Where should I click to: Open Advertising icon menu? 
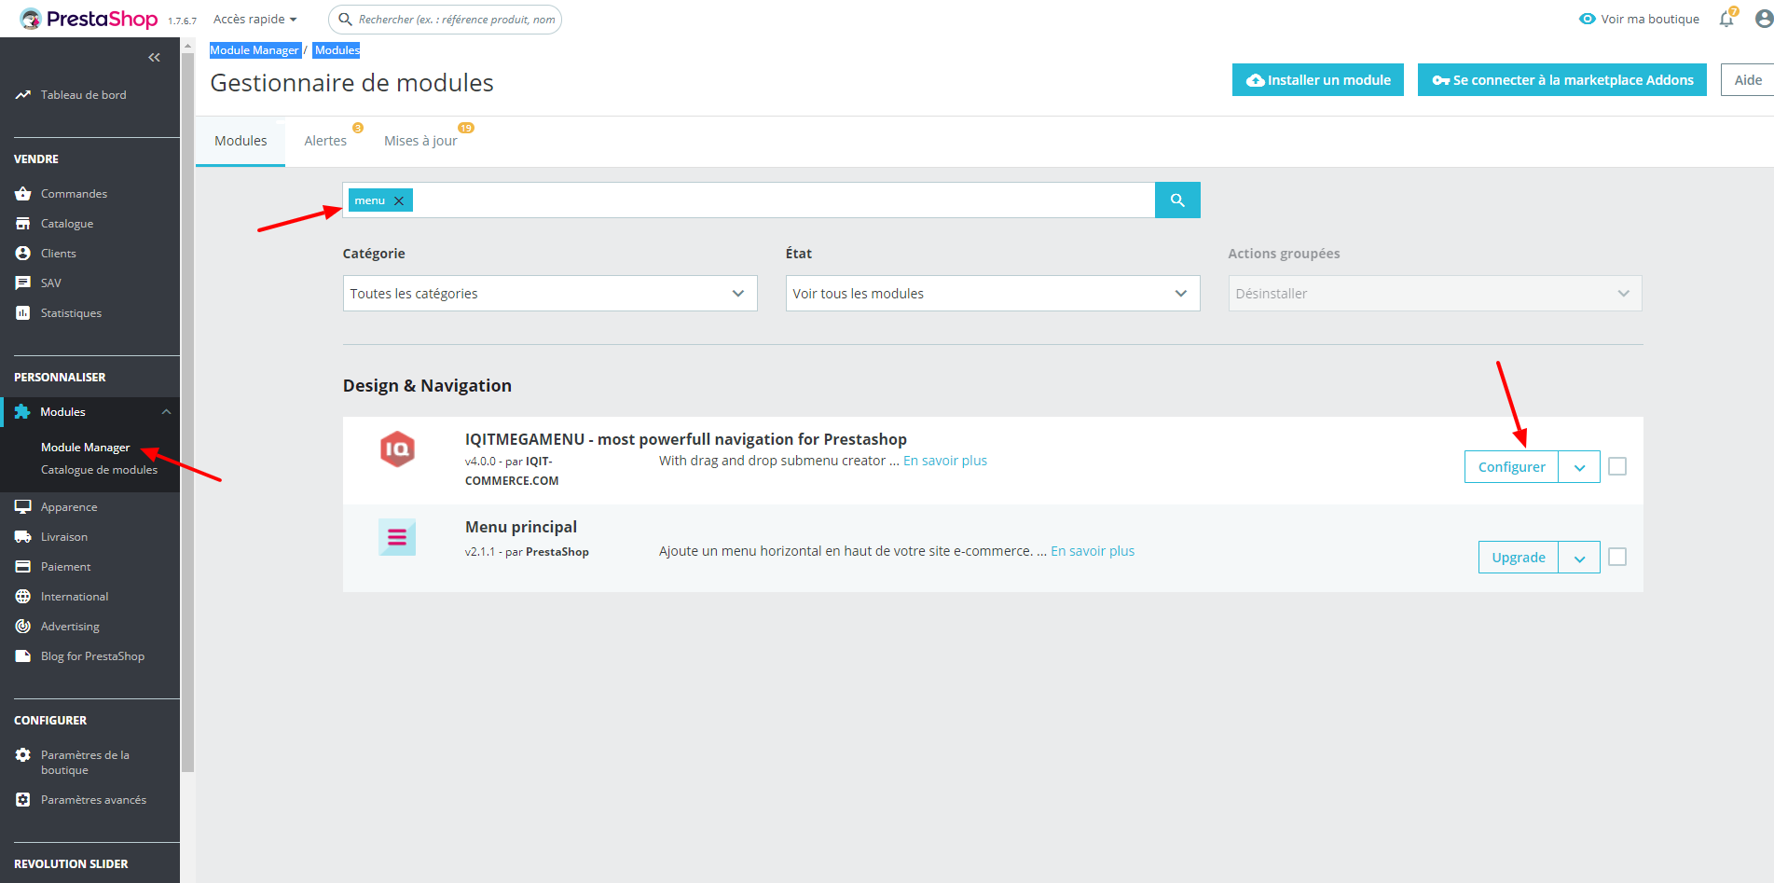[x=23, y=627]
